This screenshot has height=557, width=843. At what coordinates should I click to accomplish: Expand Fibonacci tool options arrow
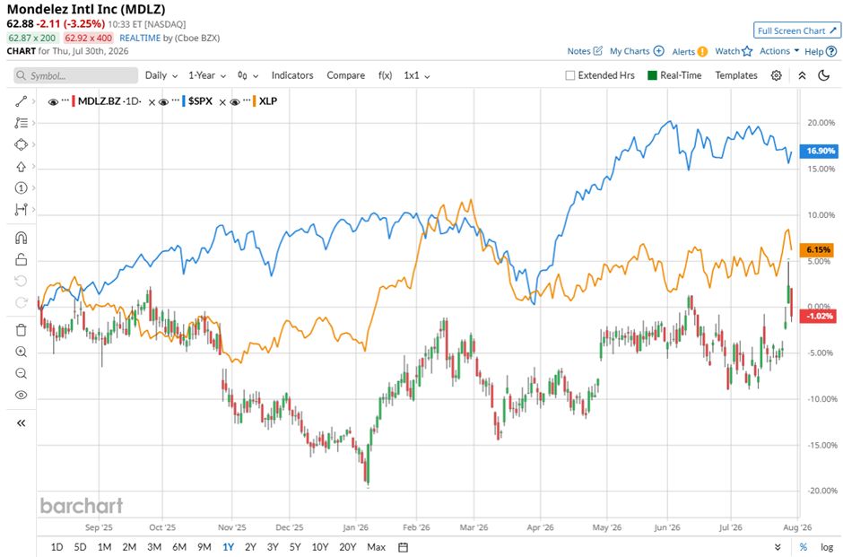tap(33, 123)
